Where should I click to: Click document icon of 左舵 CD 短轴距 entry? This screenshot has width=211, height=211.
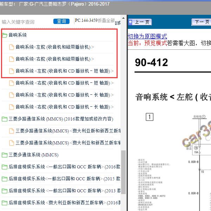coord(12,71)
